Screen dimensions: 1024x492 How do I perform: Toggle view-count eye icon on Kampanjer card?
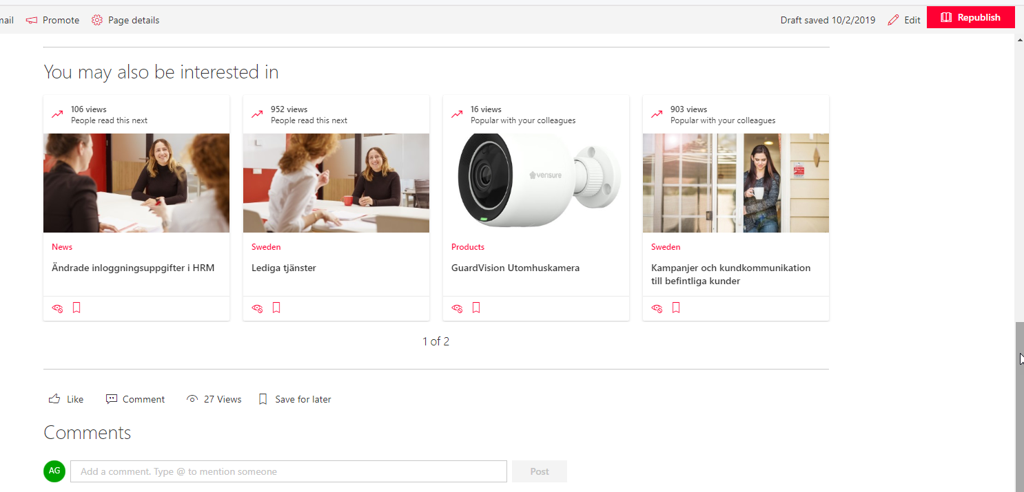click(657, 308)
